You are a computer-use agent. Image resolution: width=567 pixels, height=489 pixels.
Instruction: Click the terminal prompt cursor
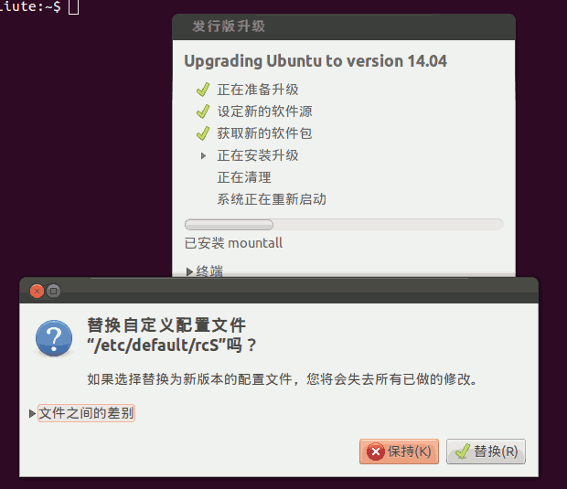click(73, 6)
